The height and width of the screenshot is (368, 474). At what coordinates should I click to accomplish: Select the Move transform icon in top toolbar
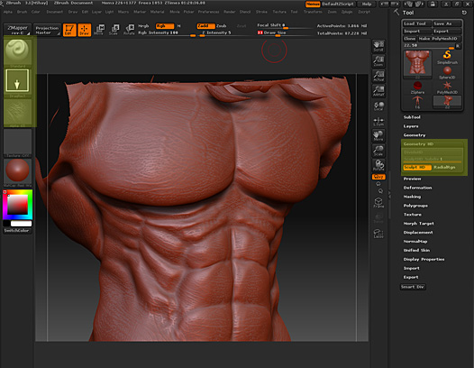point(99,30)
